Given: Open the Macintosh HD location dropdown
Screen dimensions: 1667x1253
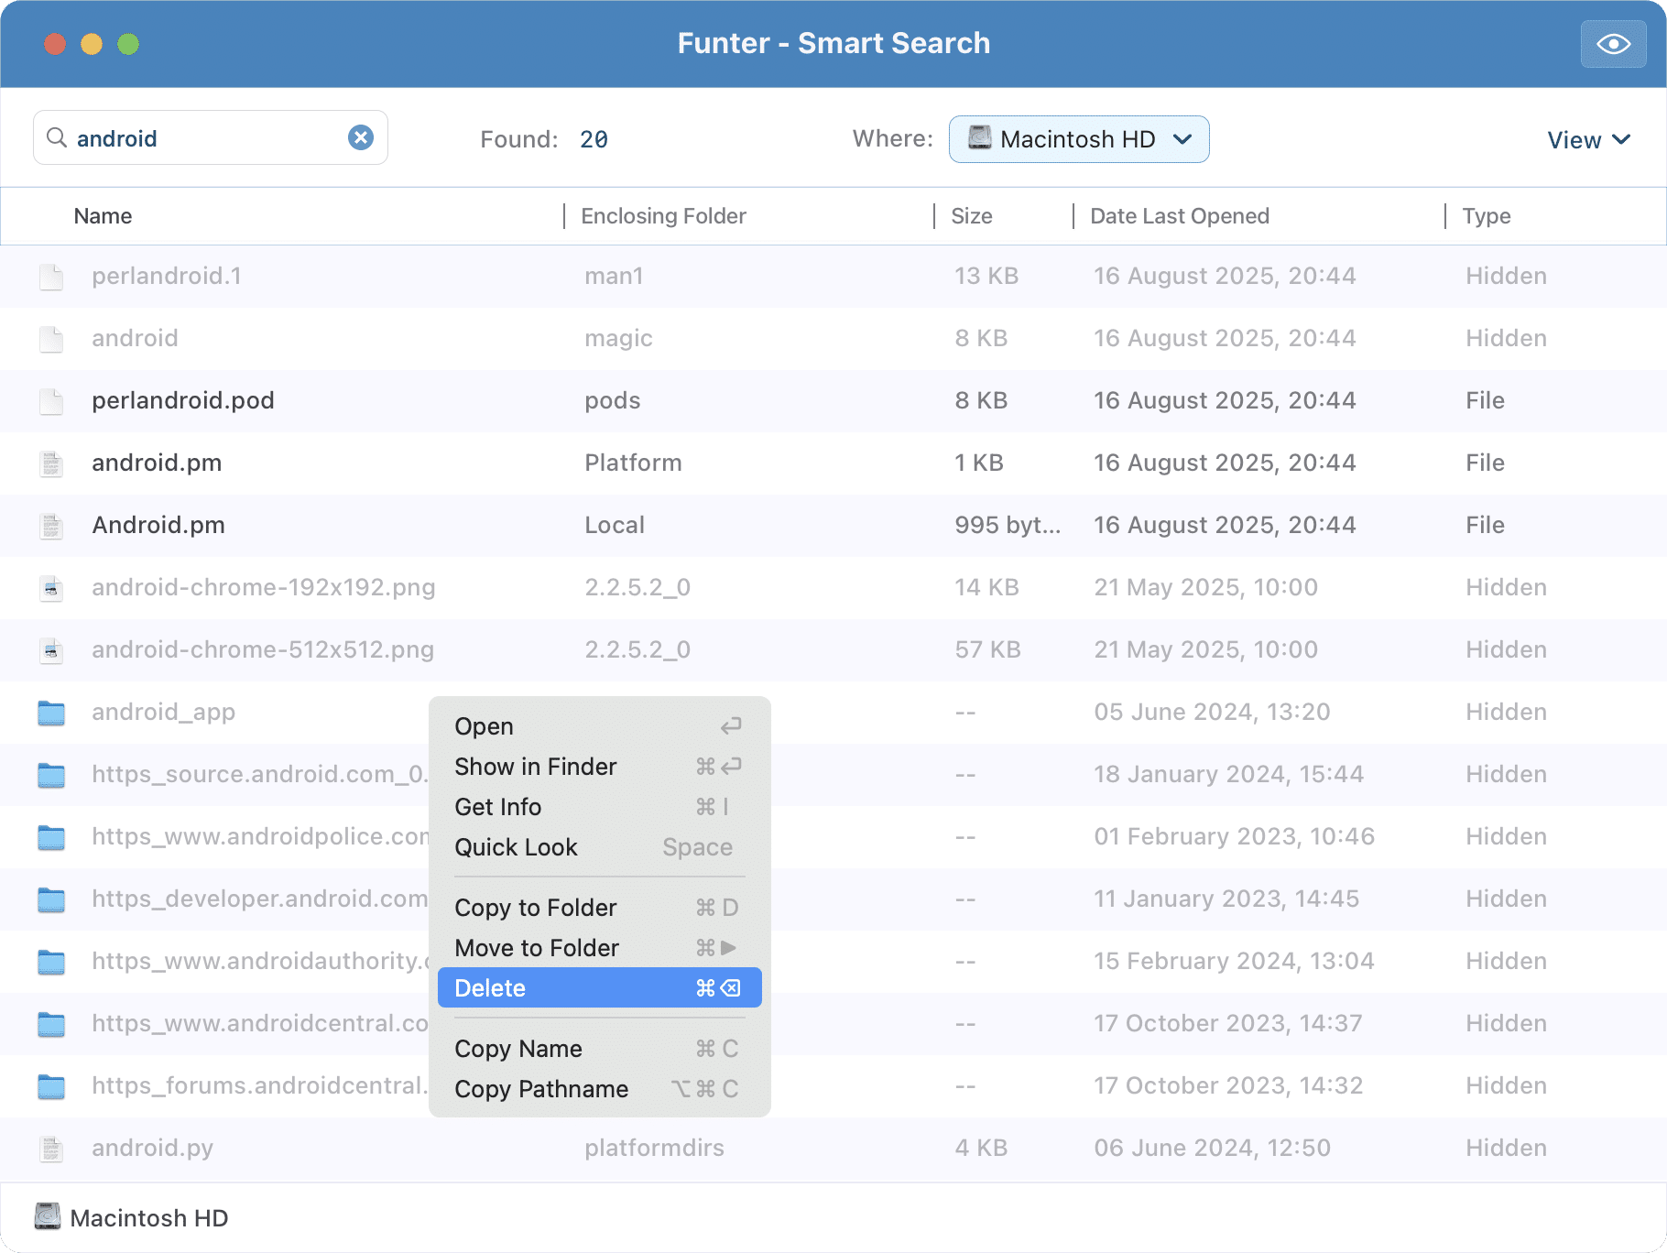Looking at the screenshot, I should click(x=1079, y=139).
